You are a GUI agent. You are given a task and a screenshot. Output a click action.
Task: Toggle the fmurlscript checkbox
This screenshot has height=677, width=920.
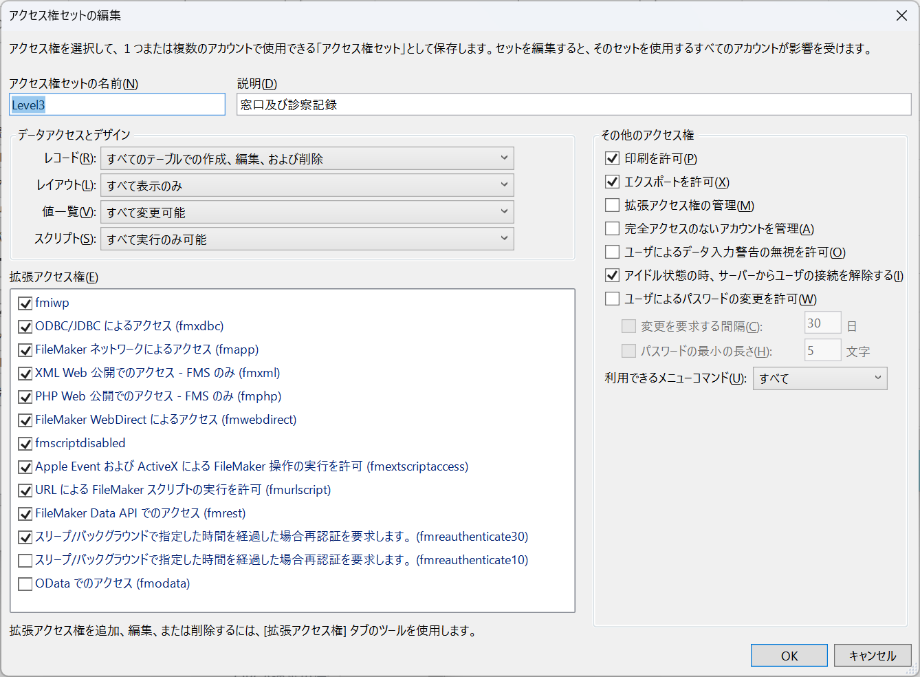click(25, 491)
